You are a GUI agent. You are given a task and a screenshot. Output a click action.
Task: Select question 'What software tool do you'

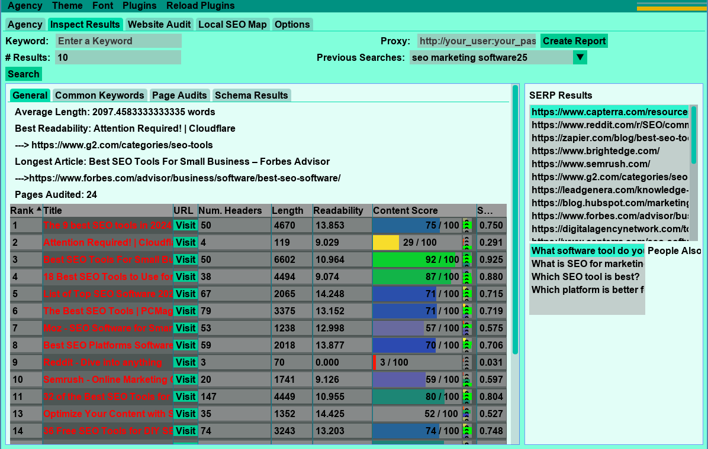[587, 250]
